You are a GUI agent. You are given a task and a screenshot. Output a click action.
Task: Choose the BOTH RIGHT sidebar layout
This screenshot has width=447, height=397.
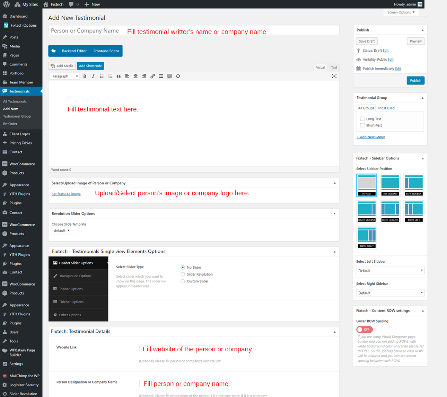point(367,238)
